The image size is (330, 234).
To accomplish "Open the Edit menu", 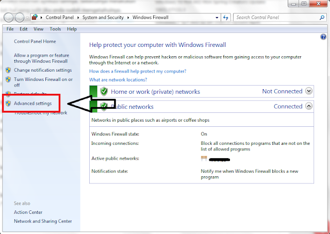I will tap(24, 29).
